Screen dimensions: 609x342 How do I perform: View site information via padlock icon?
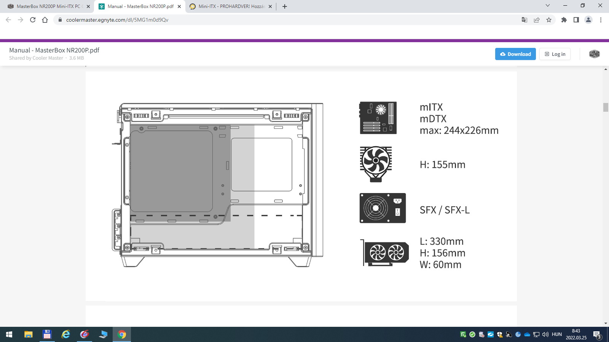[60, 20]
